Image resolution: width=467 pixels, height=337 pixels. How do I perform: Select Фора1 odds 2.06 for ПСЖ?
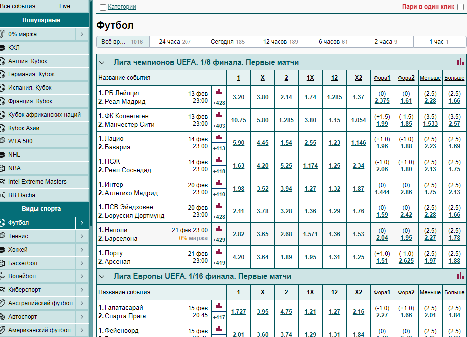[382, 169]
